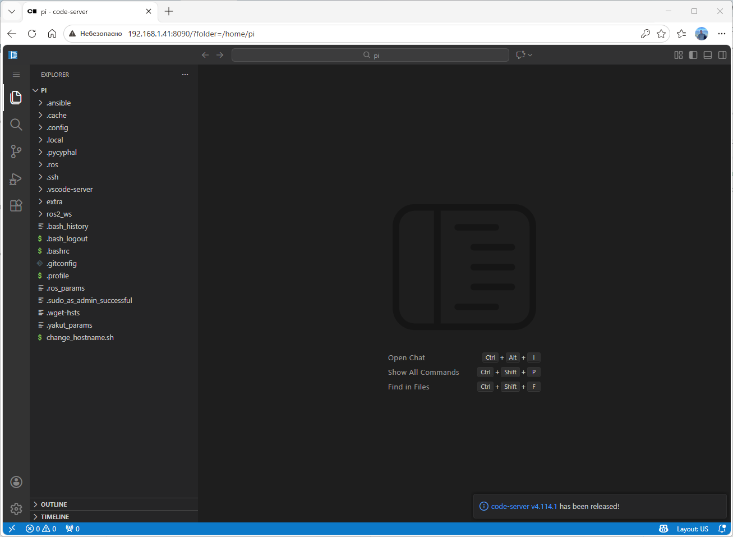Open the Source Control view
Viewport: 733px width, 537px height.
16,152
